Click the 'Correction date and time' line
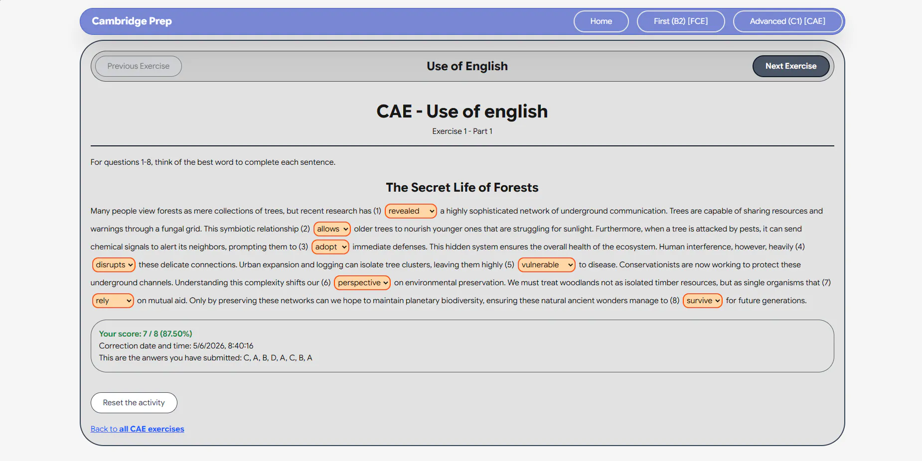The height and width of the screenshot is (461, 922). [176, 346]
